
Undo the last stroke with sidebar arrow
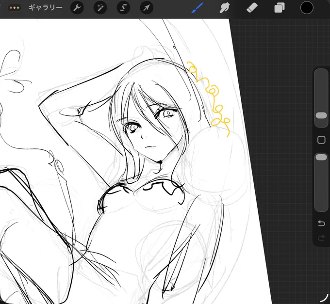pyautogui.click(x=321, y=223)
